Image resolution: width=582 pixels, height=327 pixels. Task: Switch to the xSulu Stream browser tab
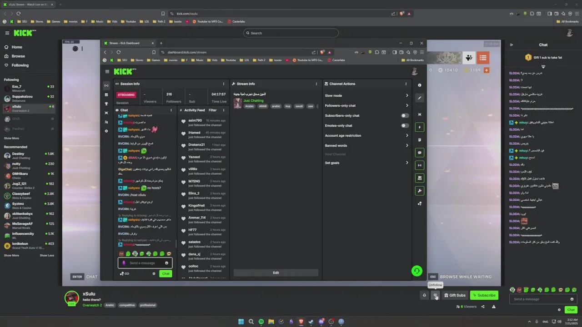(x=27, y=5)
